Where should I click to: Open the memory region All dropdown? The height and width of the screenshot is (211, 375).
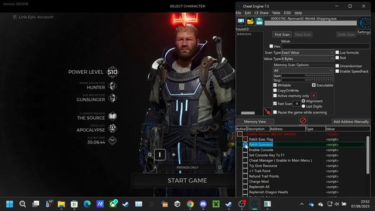pyautogui.click(x=303, y=70)
